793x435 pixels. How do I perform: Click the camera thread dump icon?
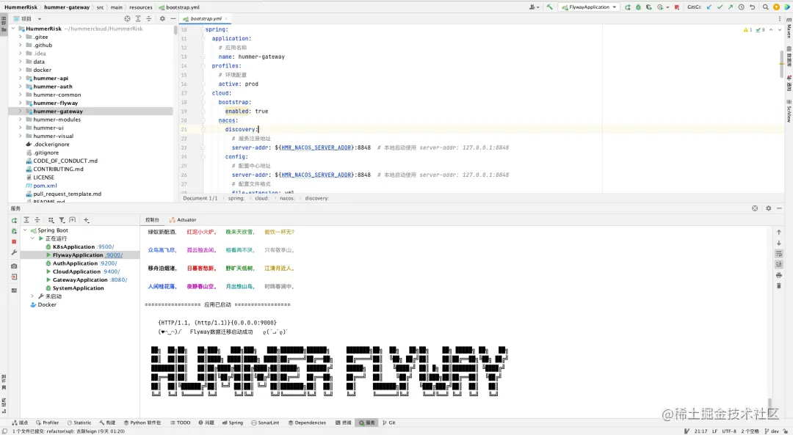(x=14, y=266)
